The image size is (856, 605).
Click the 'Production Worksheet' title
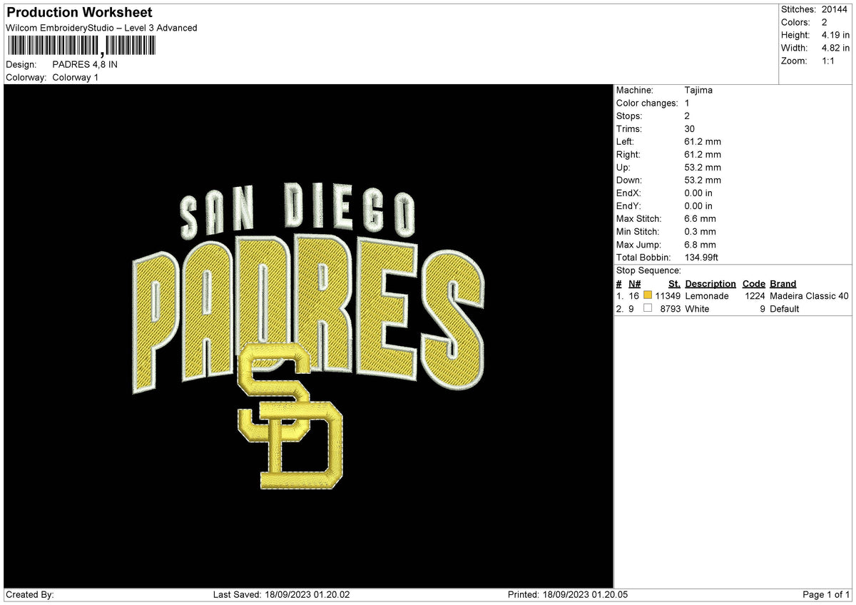coord(79,13)
